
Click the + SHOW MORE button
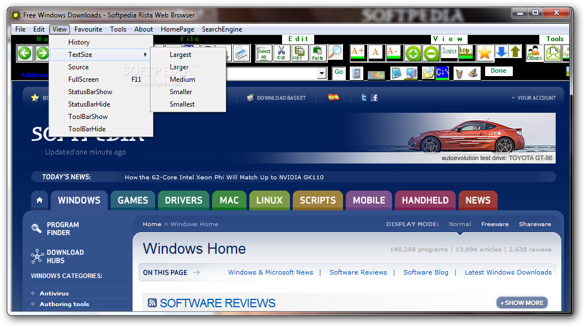point(522,303)
